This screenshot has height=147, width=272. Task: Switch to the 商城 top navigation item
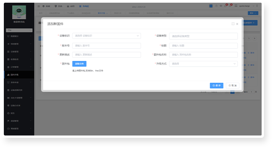[46, 6]
